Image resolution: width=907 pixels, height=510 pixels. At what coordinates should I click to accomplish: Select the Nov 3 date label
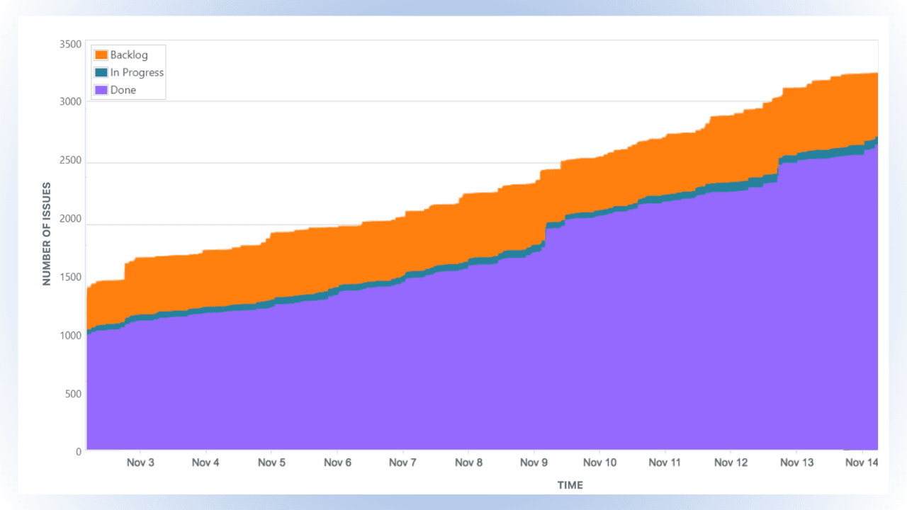[140, 462]
